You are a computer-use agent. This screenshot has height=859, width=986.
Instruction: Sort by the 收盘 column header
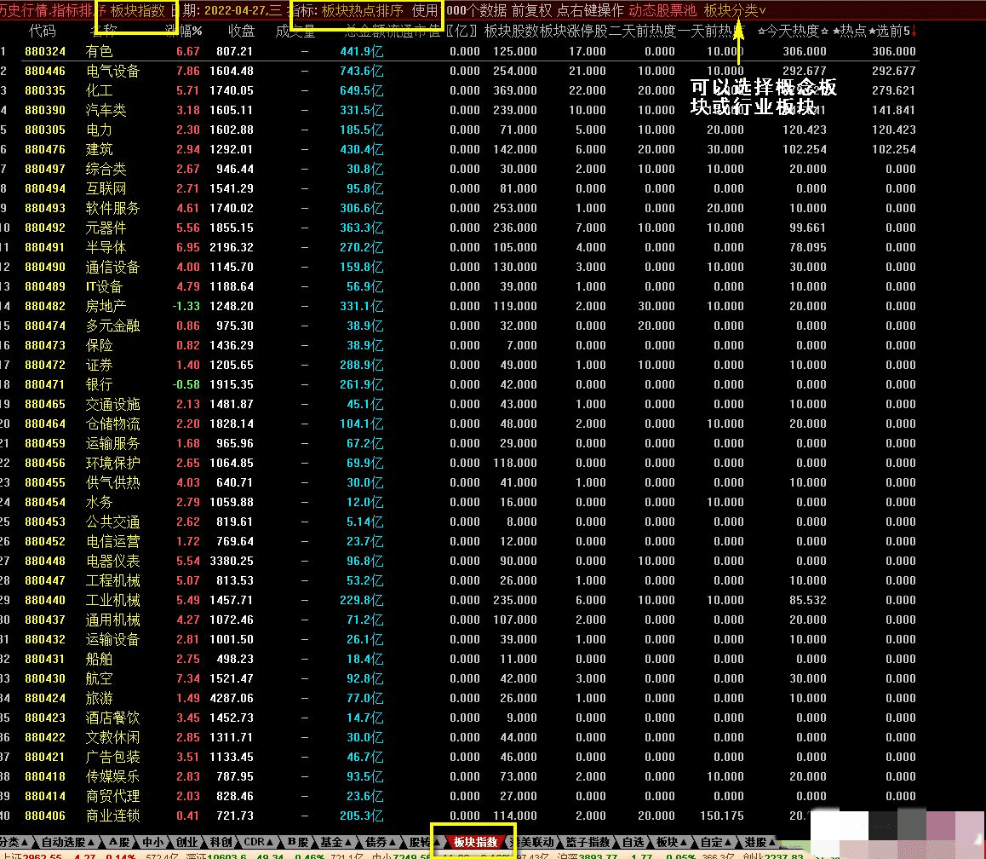[x=241, y=32]
